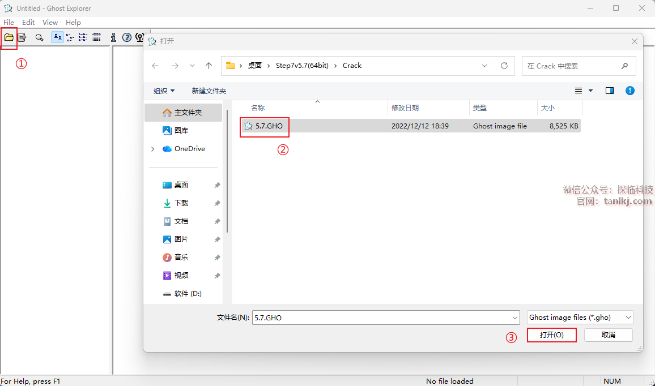Switch to details view in toolbar
Image resolution: width=655 pixels, height=386 pixels.
96,37
